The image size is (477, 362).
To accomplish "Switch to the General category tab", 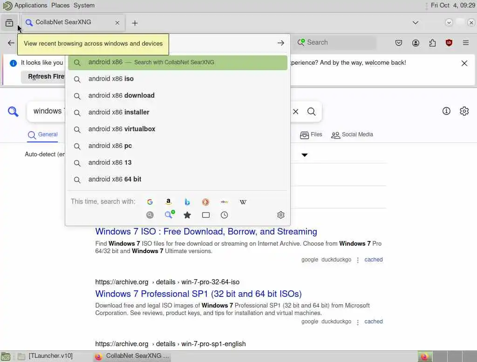I will coord(42,134).
